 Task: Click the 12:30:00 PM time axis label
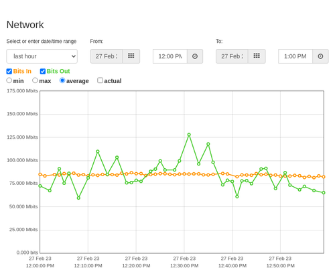coord(184,266)
